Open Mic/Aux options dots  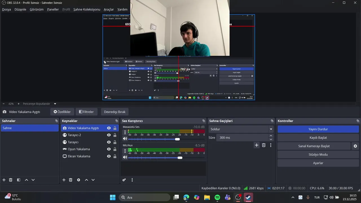125,151
